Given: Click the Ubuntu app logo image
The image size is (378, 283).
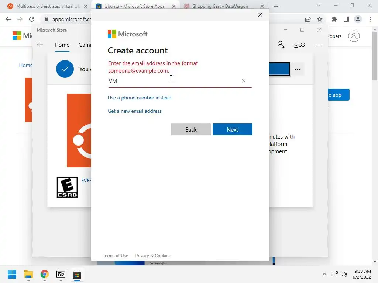Looking at the screenshot, I should point(79,130).
